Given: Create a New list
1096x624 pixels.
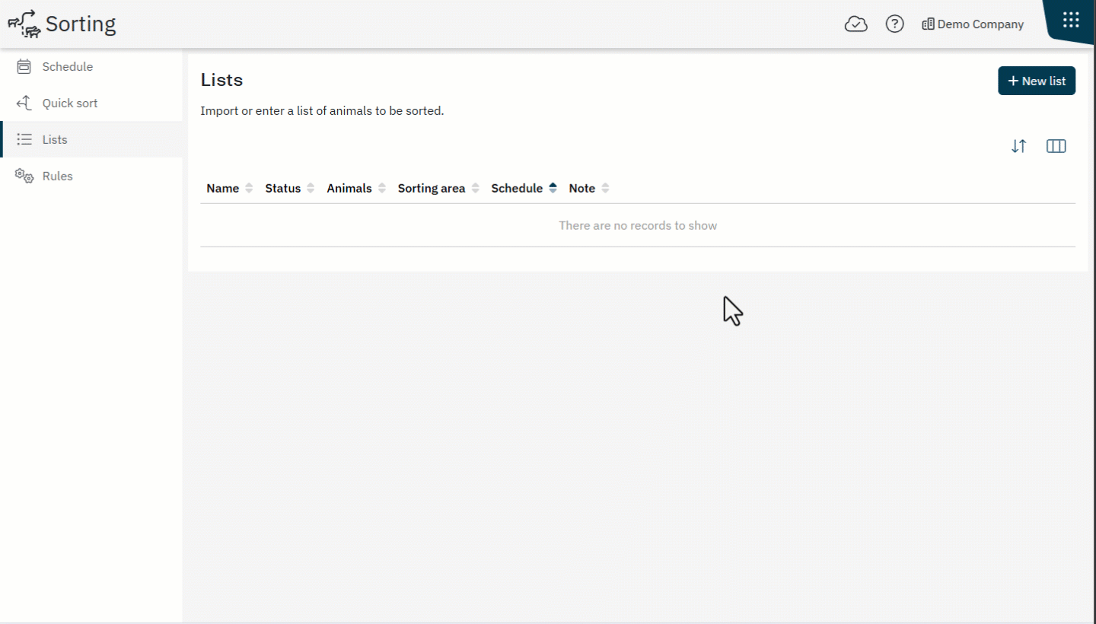Looking at the screenshot, I should [x=1037, y=81].
